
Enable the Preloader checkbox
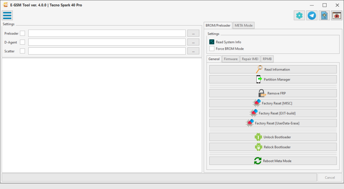coord(23,33)
